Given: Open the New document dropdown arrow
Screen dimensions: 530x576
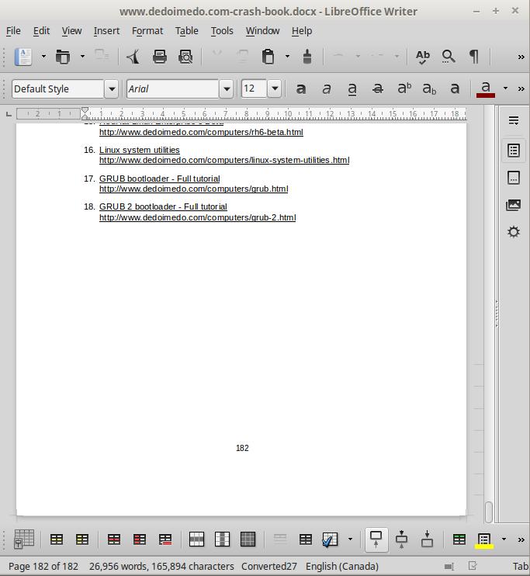Looking at the screenshot, I should [x=43, y=57].
